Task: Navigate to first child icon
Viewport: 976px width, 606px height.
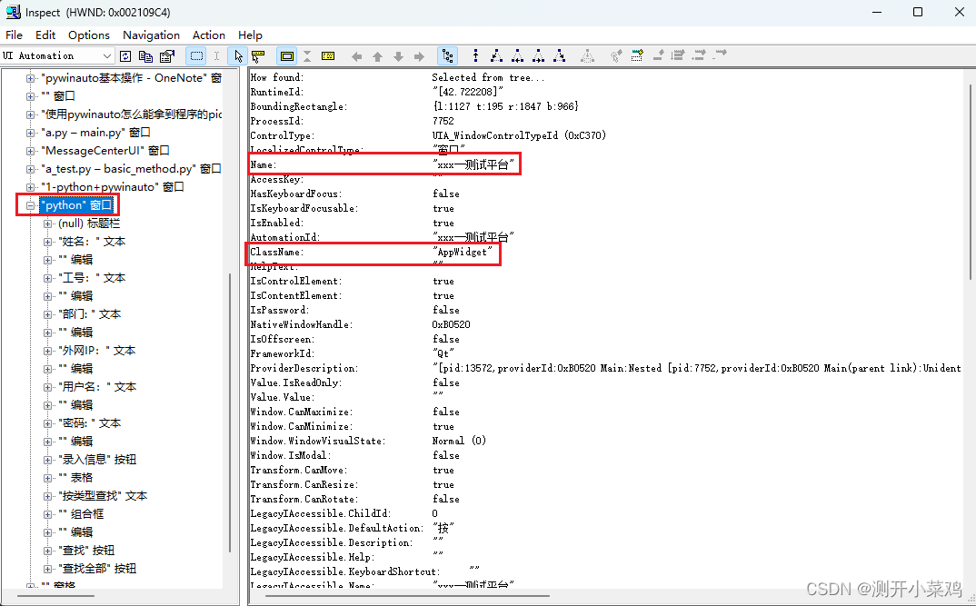Action: click(496, 56)
